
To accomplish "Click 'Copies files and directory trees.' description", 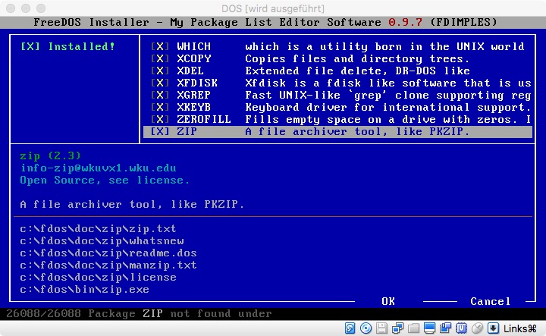I will coord(357,59).
